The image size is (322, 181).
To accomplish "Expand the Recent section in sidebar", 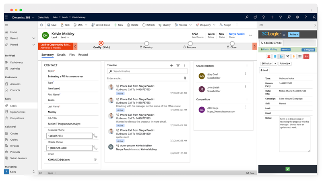I will pos(34,38).
